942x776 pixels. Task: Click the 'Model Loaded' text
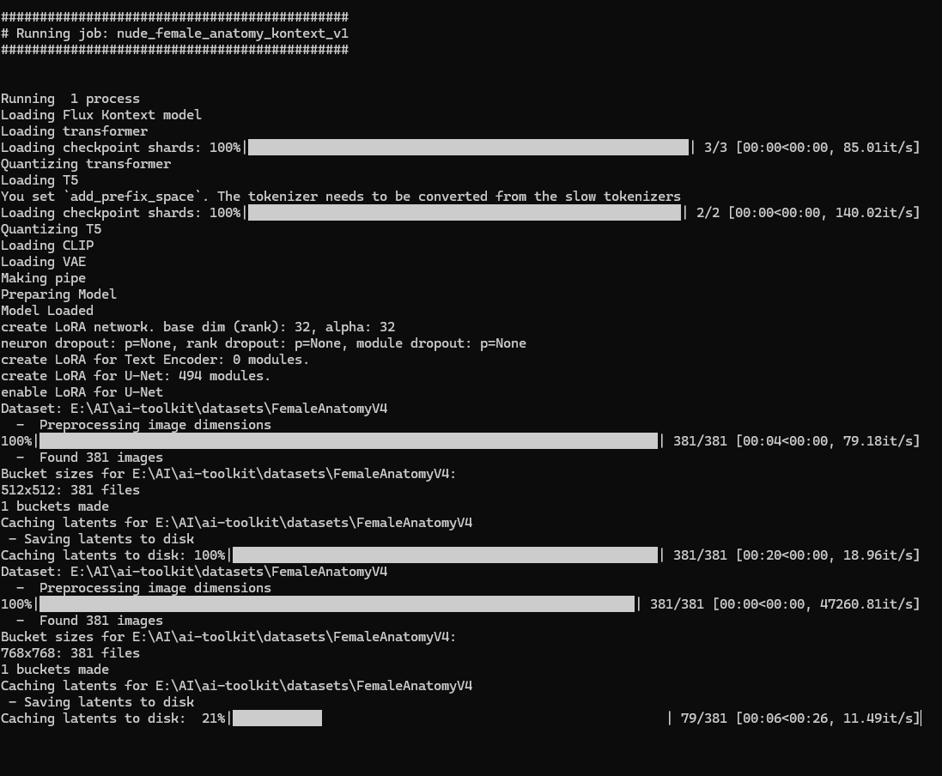(x=47, y=311)
